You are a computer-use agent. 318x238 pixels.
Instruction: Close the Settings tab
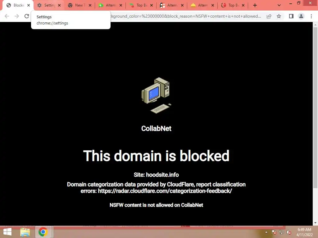pyautogui.click(x=59, y=6)
